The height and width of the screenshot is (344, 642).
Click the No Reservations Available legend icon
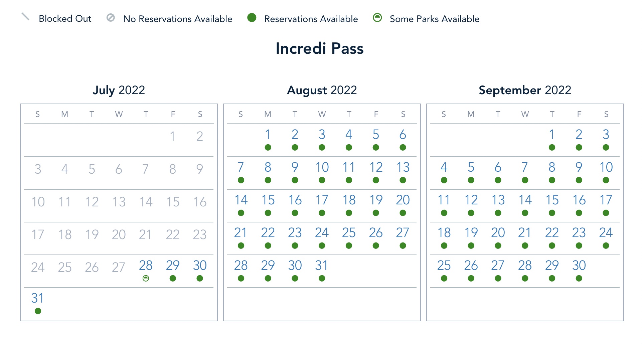tap(111, 18)
